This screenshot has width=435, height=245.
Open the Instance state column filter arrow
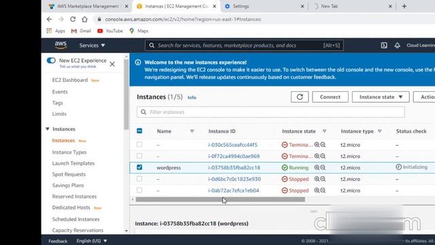point(324,131)
